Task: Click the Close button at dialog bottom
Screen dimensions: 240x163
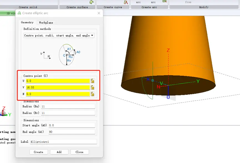Action: tap(79, 152)
